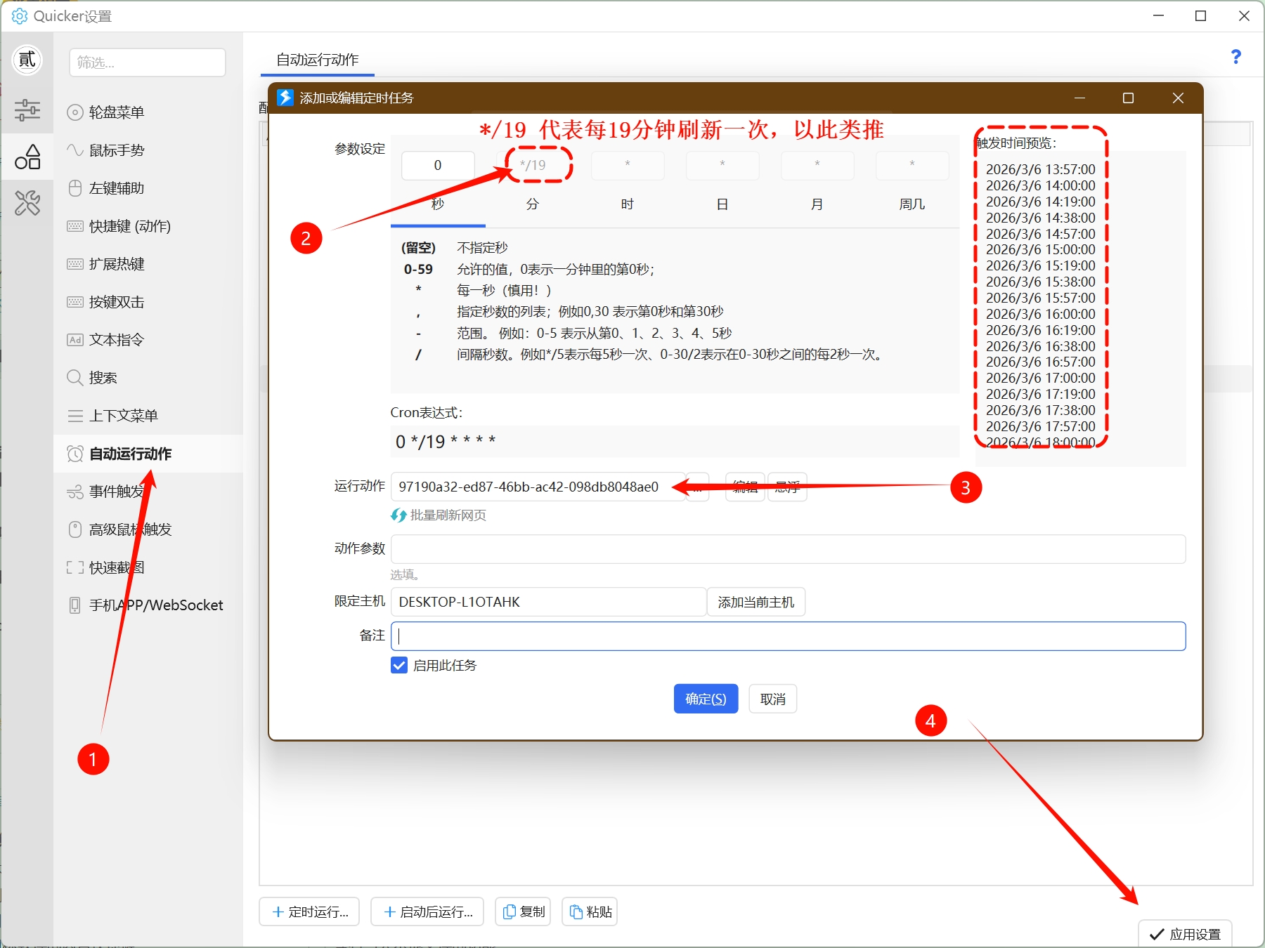This screenshot has width=1265, height=948.
Task: Open the sliders settings icon in left rail
Action: (27, 110)
